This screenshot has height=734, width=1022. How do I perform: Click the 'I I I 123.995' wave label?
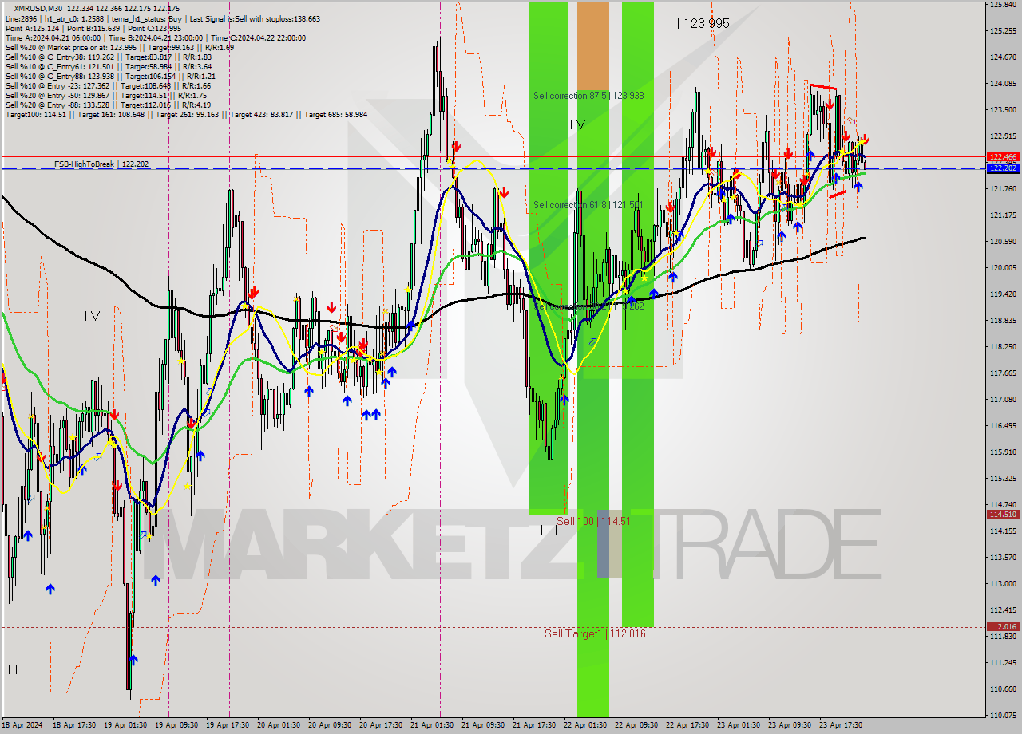tap(695, 24)
